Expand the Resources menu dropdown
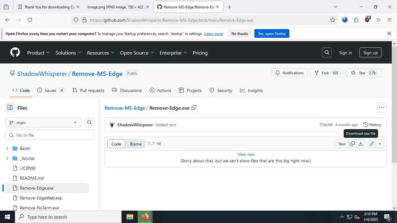 (x=101, y=53)
